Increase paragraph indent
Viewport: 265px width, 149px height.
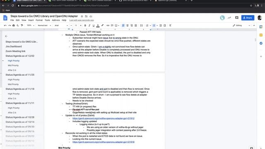pyautogui.click(x=165, y=26)
